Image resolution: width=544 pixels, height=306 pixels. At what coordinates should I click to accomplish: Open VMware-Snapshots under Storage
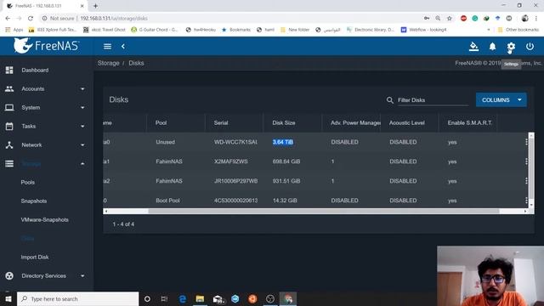click(44, 219)
